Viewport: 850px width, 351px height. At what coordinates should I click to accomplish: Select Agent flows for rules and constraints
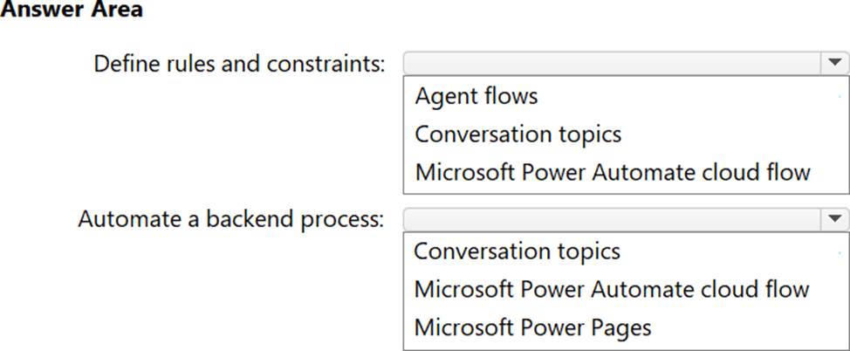pos(476,95)
